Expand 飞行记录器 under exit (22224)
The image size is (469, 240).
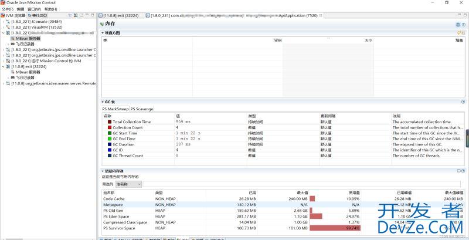pyautogui.click(x=8, y=77)
